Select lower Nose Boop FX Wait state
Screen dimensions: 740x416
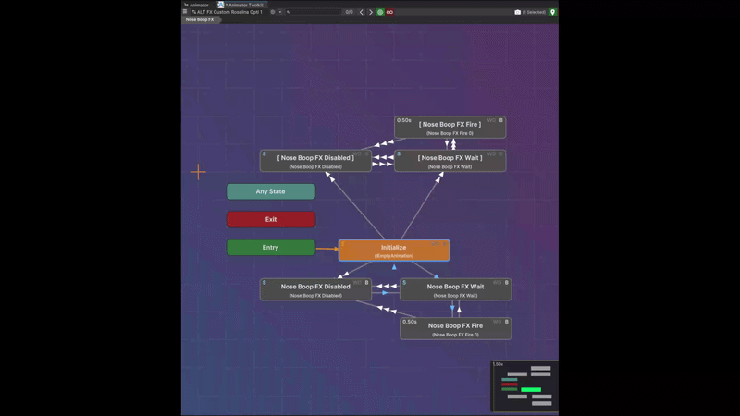tap(455, 289)
